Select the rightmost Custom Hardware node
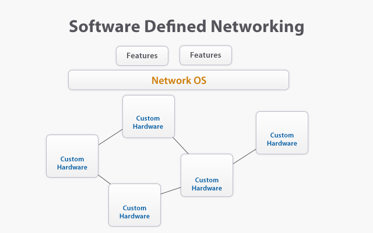This screenshot has height=233, width=373. coord(282,133)
